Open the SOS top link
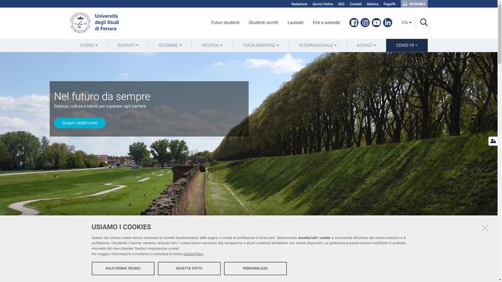This screenshot has height=282, width=502. point(341,4)
